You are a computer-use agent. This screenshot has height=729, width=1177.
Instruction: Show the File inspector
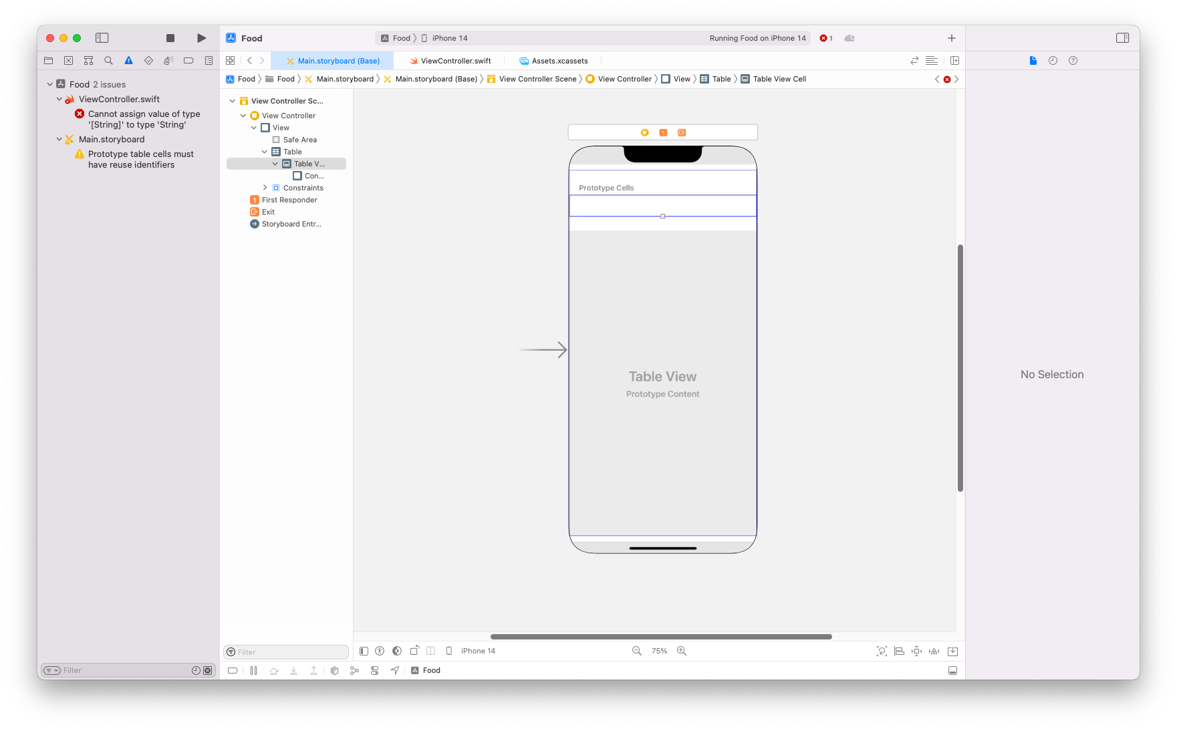point(1033,61)
